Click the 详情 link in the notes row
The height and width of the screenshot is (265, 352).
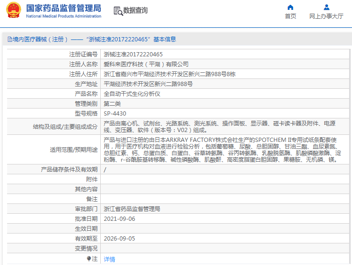click(x=109, y=259)
